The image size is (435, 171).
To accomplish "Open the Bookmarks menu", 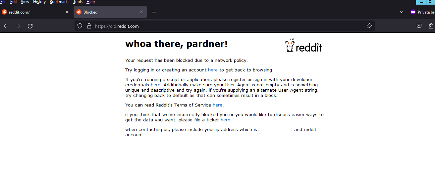I will pos(59,2).
